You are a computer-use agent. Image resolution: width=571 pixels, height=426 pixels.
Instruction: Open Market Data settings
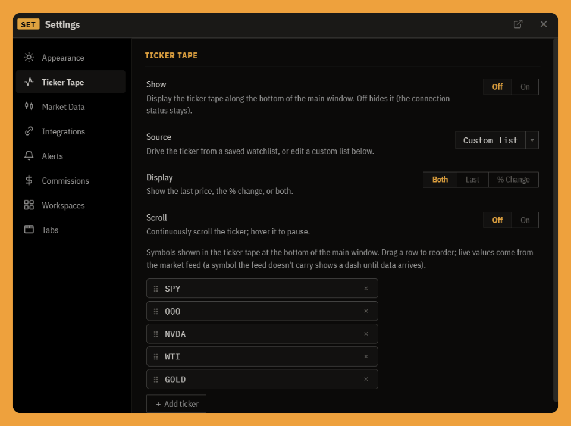71,106
